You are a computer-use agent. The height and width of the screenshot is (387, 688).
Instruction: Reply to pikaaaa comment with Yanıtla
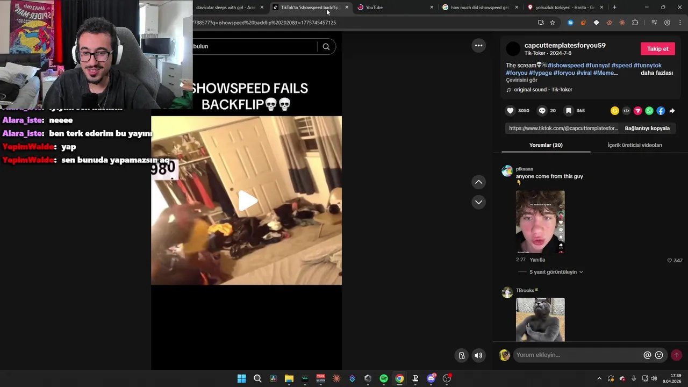click(537, 260)
